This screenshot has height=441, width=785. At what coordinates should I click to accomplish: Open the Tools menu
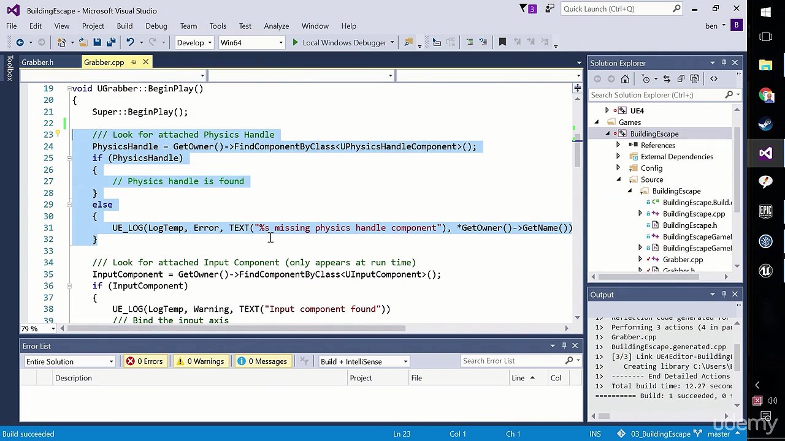218,26
